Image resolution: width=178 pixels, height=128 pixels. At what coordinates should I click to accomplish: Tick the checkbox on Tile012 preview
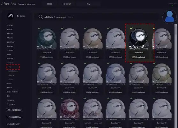point(153,82)
